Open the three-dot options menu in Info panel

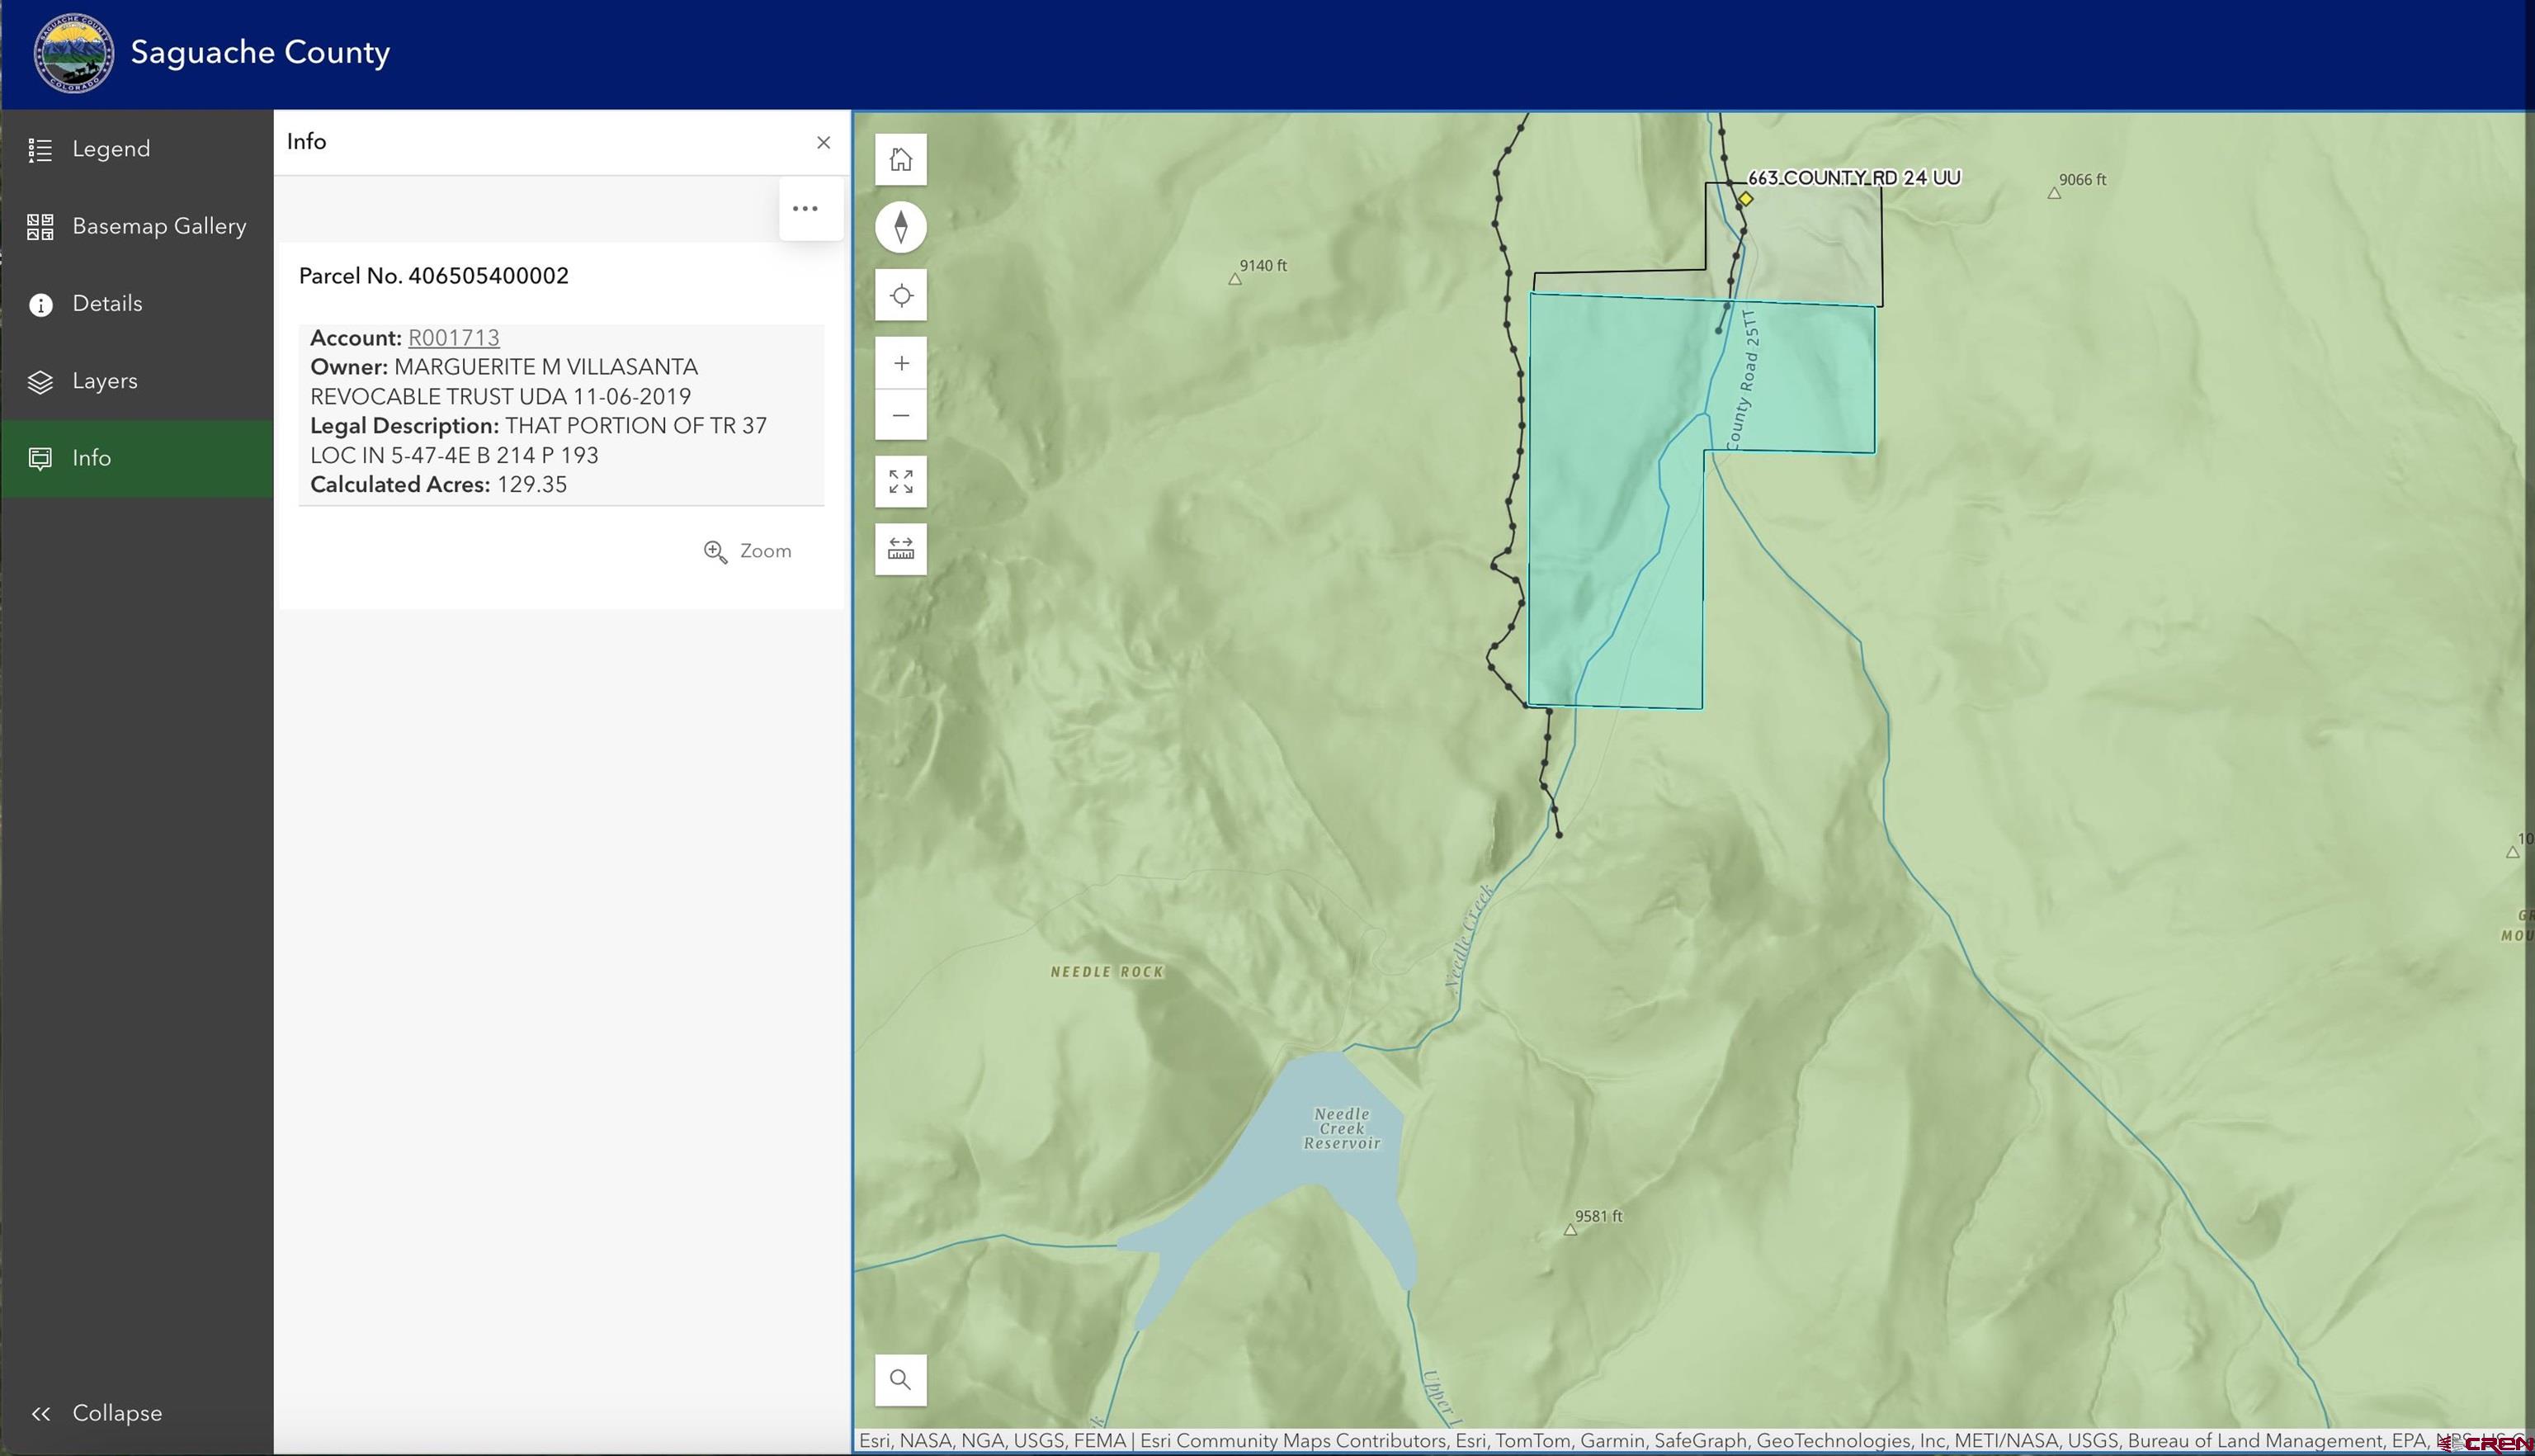coord(805,209)
